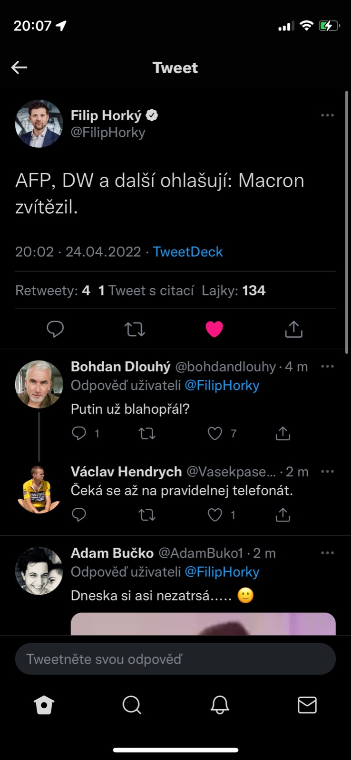Image resolution: width=351 pixels, height=760 pixels.
Task: Like Václav Hendrych's reply
Action: pos(215,514)
